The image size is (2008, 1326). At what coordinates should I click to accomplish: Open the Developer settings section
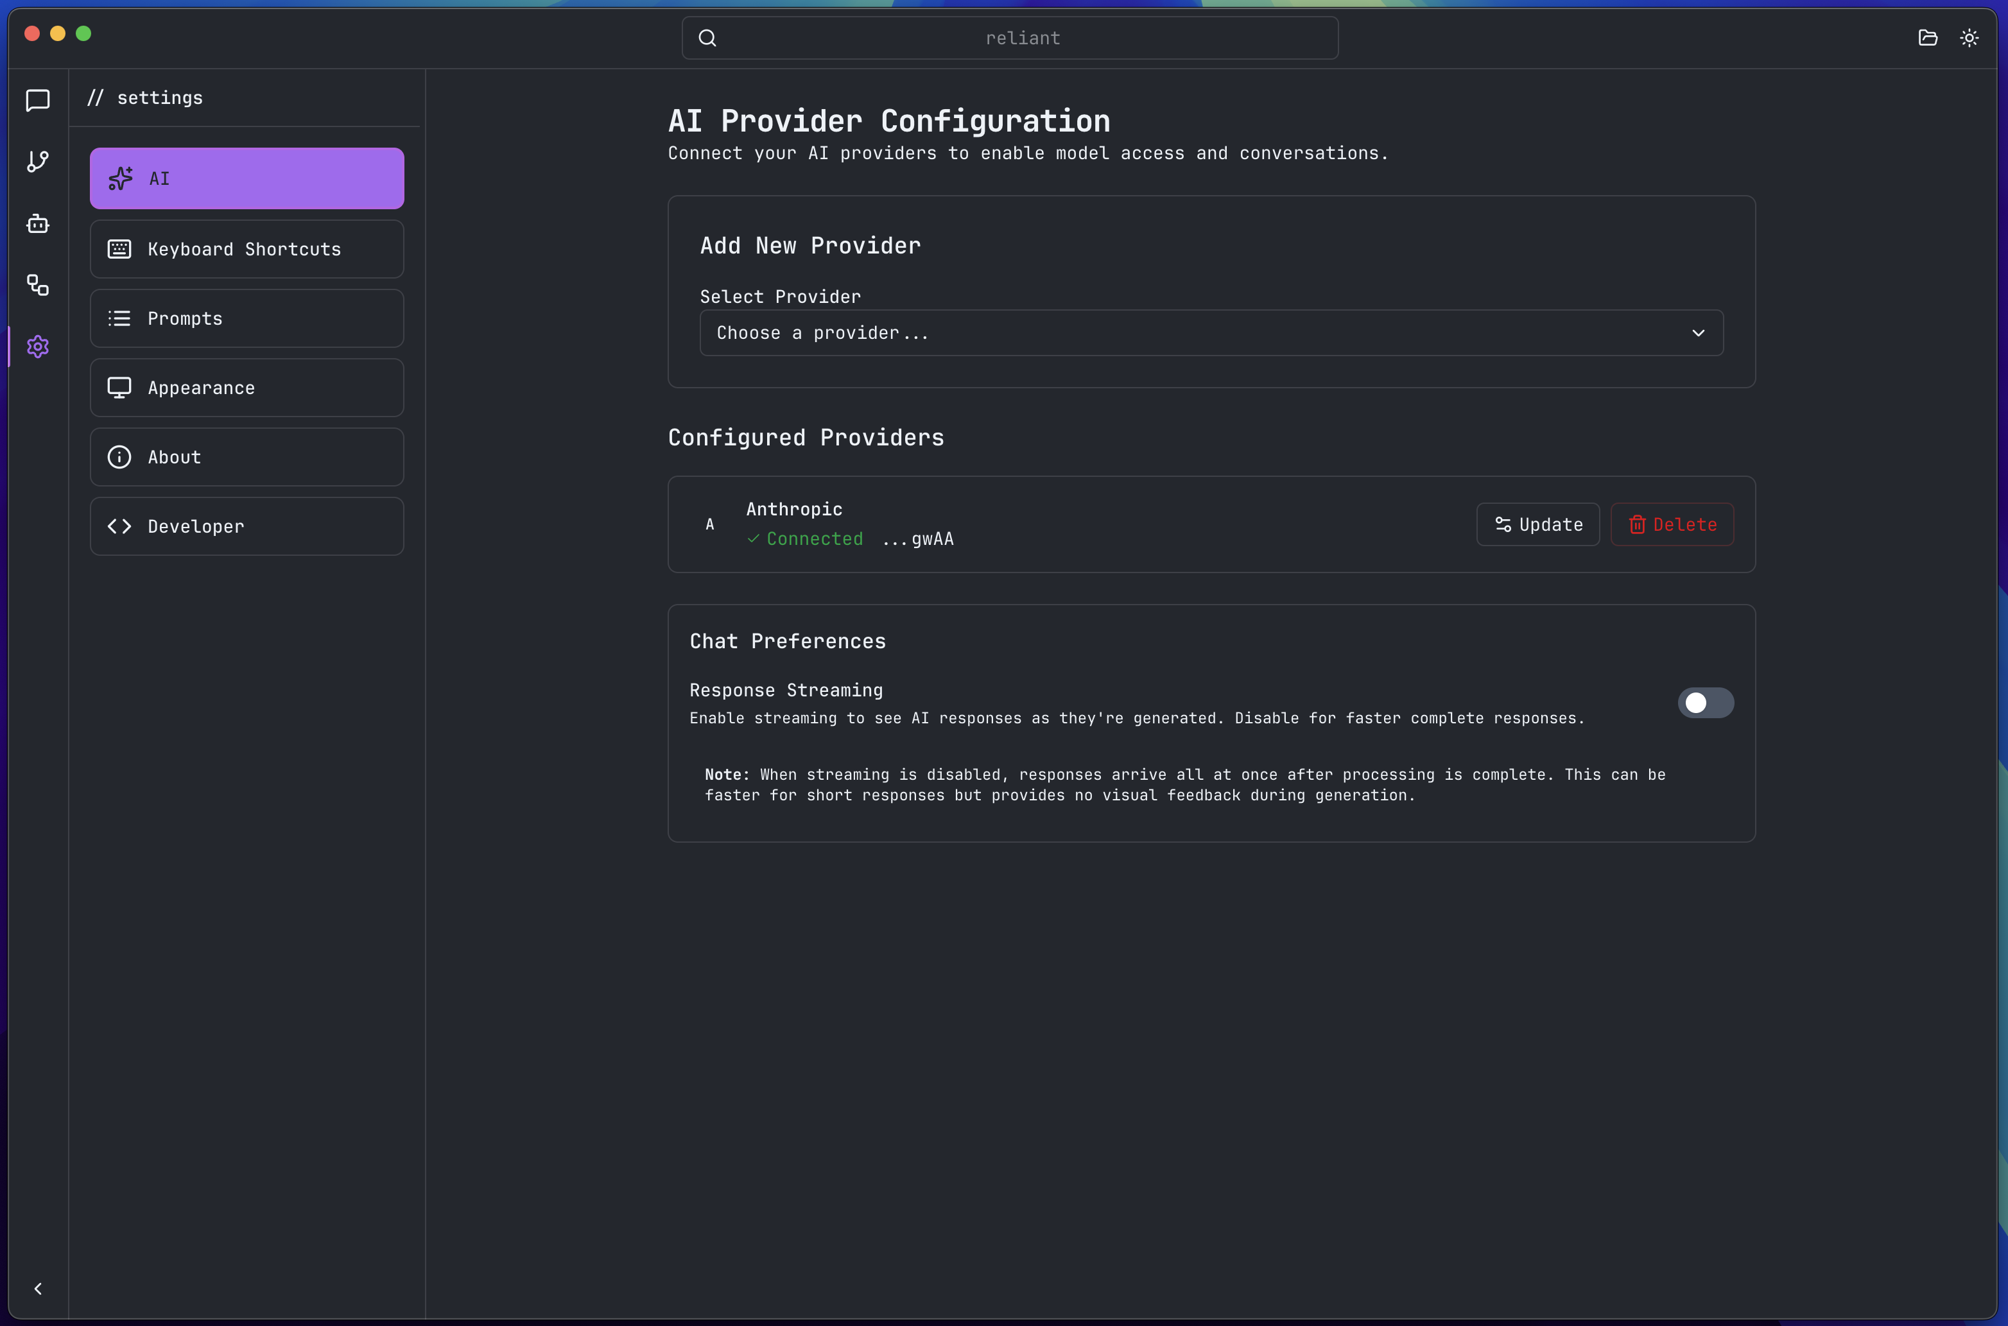[246, 526]
